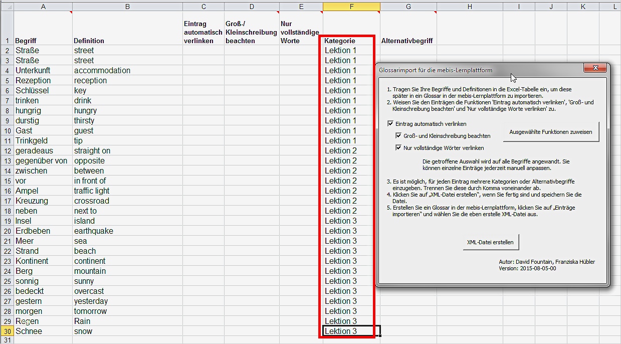
Task: Close the Glossarimport dialog
Action: pyautogui.click(x=595, y=68)
